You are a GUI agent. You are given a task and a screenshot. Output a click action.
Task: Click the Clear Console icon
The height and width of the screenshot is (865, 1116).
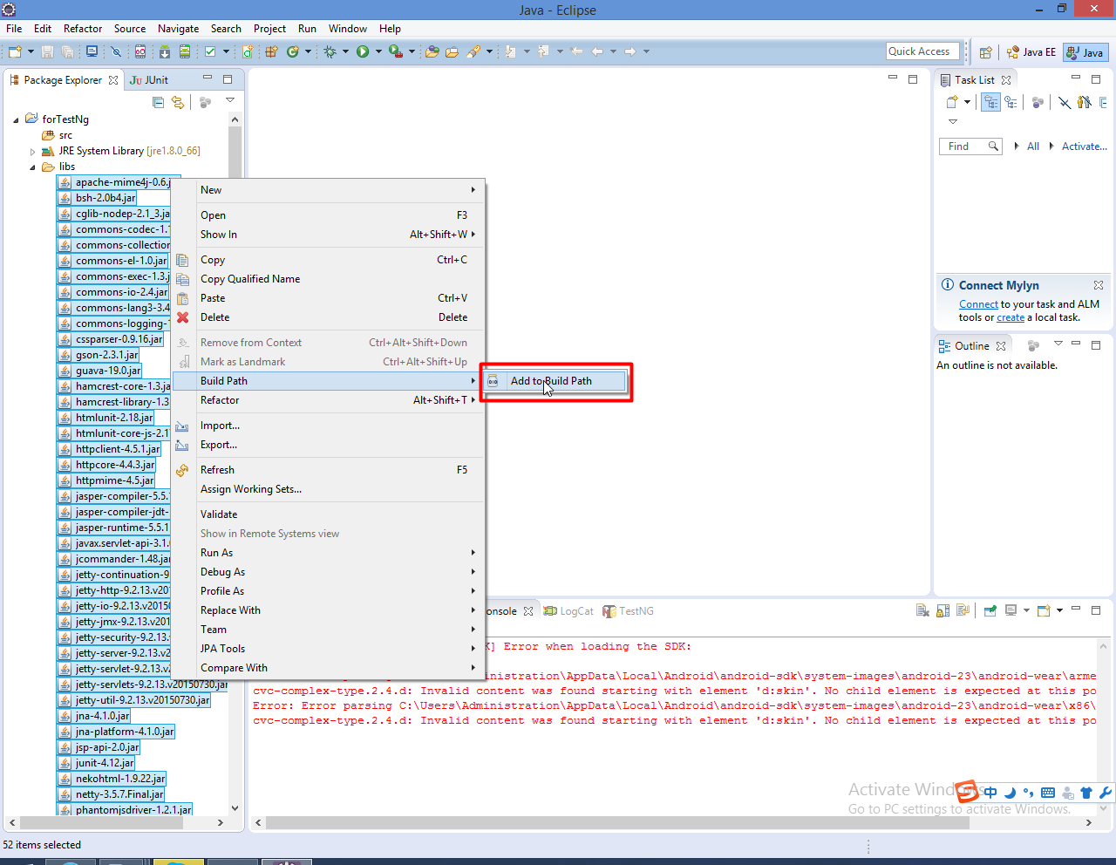(922, 610)
